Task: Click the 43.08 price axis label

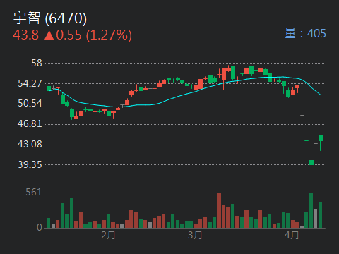Action: point(30,144)
